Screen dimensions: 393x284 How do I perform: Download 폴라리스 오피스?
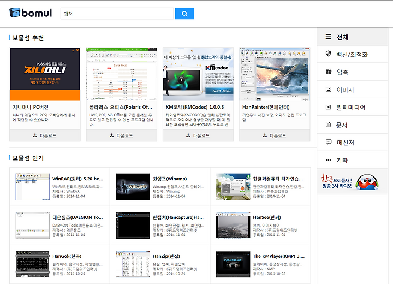tap(122, 135)
